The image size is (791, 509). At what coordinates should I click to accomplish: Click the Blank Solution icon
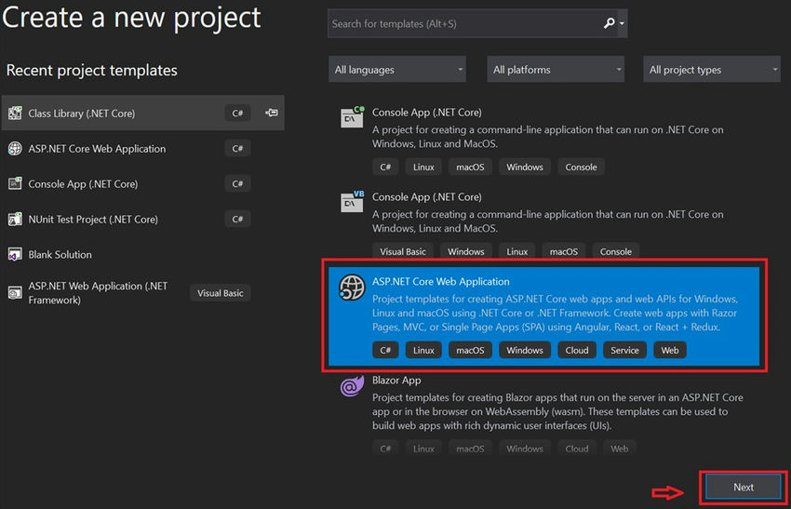pyautogui.click(x=15, y=254)
